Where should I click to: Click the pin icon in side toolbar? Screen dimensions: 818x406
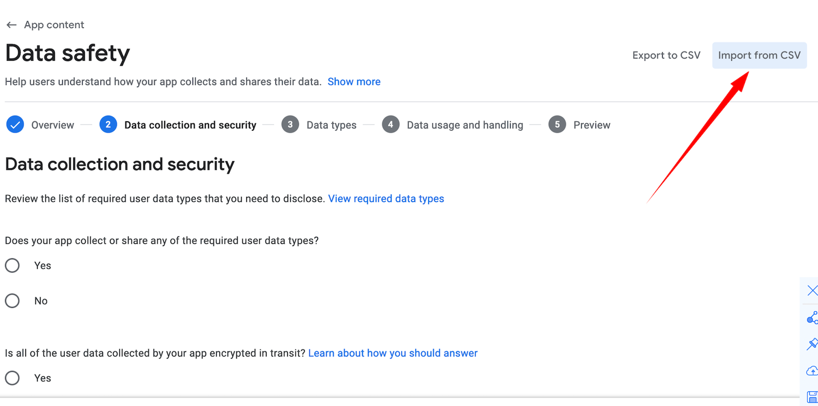[812, 344]
